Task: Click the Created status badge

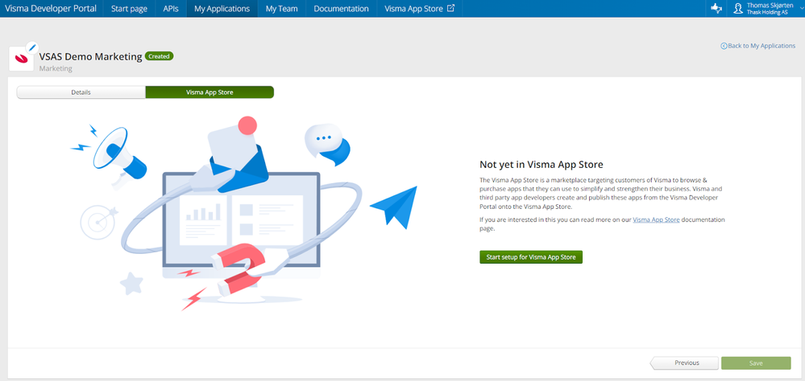Action: tap(160, 56)
